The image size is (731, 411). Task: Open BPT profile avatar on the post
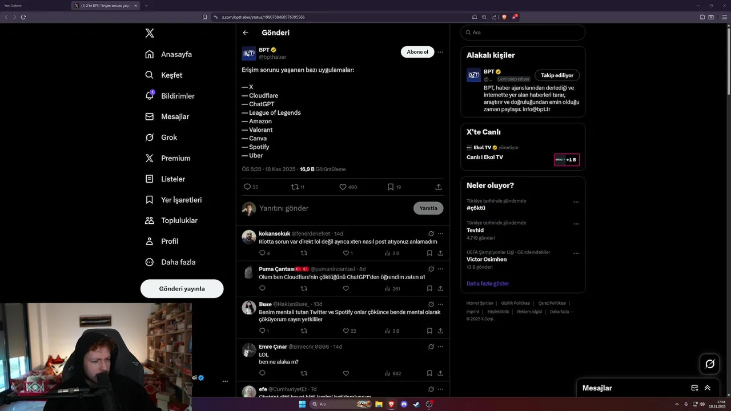(x=249, y=54)
